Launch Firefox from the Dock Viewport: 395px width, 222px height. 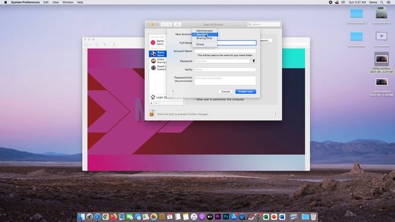tap(114, 216)
